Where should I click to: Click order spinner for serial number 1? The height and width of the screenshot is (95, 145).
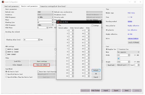pyautogui.click(x=73, y=31)
